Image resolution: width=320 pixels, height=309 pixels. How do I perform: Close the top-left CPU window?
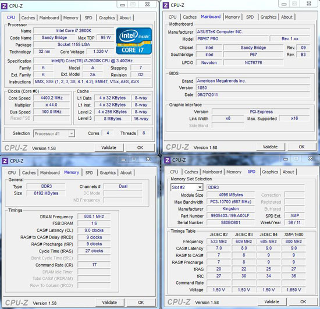[x=147, y=5]
